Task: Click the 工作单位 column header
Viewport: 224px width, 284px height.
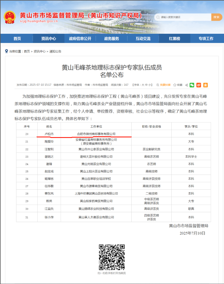Action: [96, 127]
